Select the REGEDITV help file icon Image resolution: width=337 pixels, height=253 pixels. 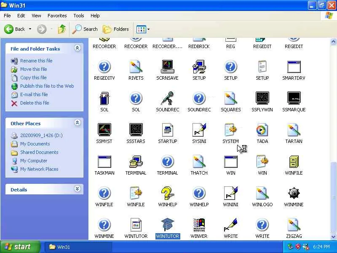pyautogui.click(x=104, y=67)
